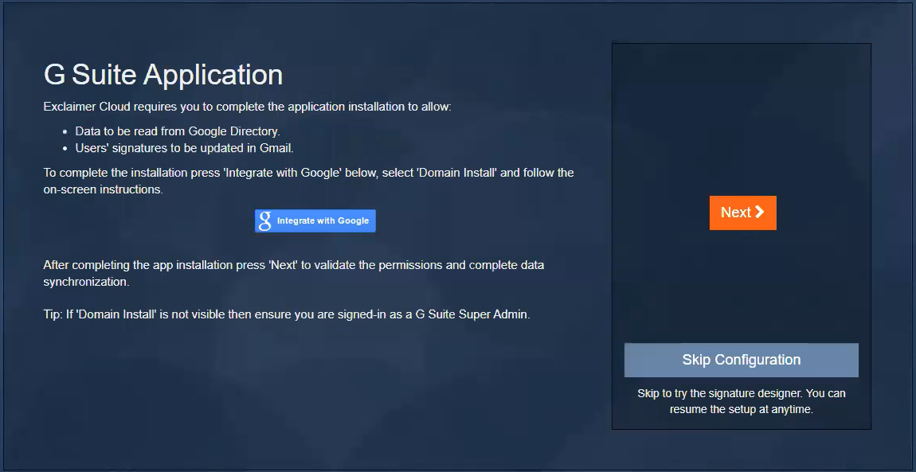Click the orange Next button
Viewport: 916px width, 472px height.
(742, 213)
